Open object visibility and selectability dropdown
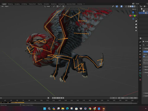Image resolution: width=148 pixels, height=111 pixels. click(113, 6)
